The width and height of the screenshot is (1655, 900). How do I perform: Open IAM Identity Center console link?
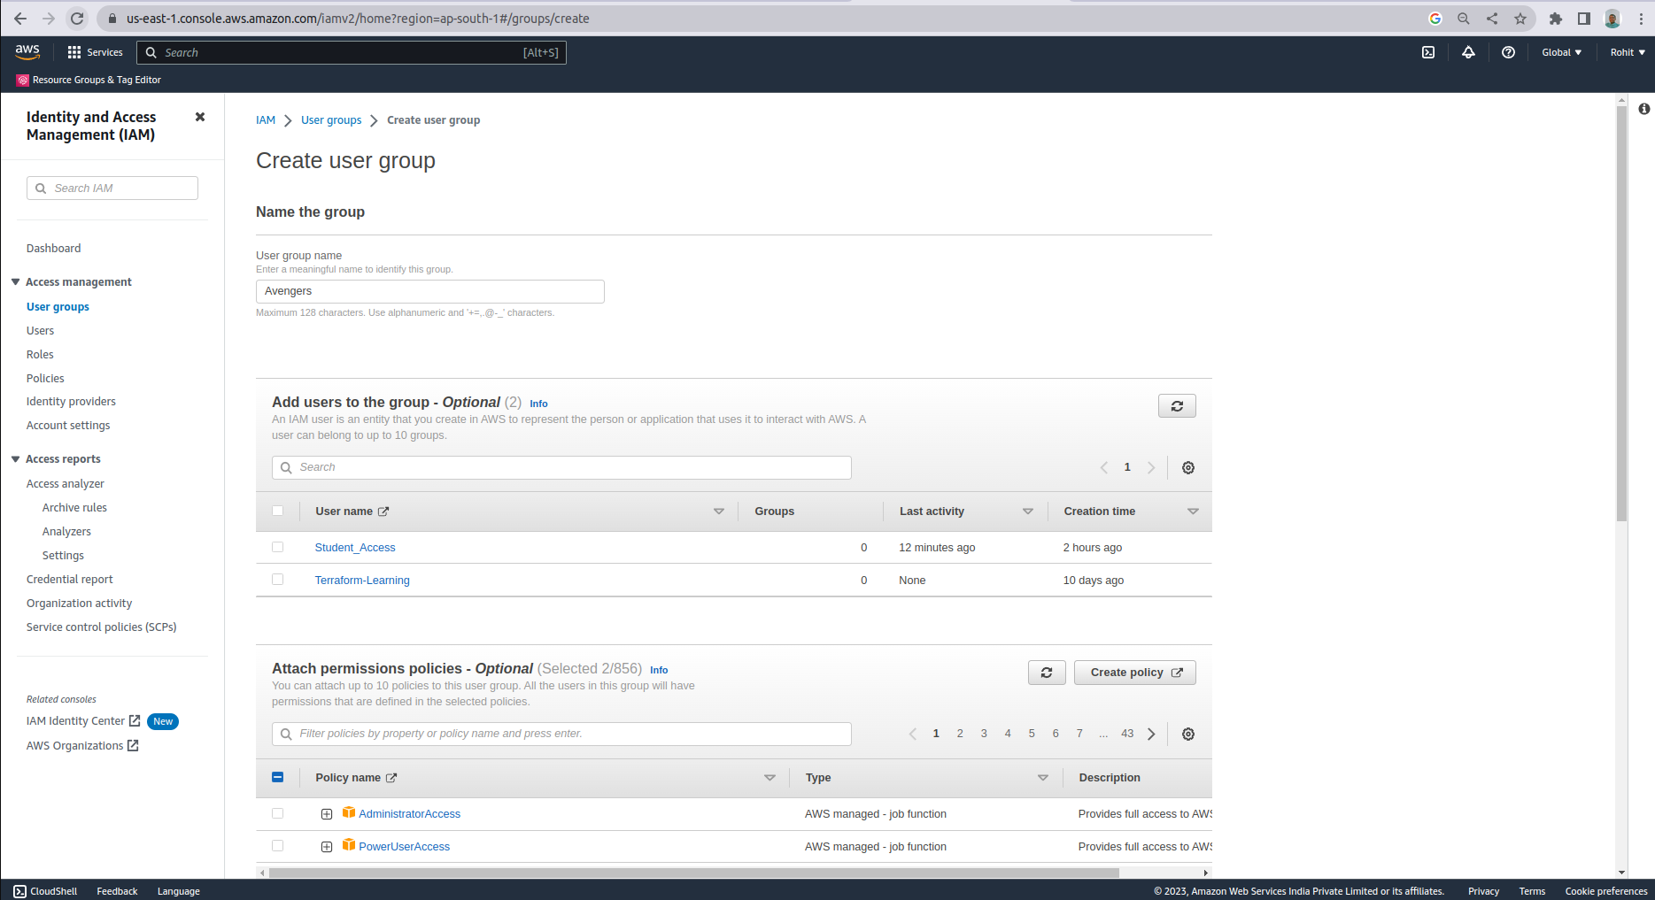coord(83,721)
